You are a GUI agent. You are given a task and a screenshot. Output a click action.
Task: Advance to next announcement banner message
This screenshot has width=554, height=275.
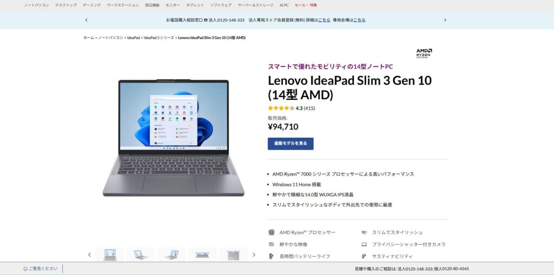pyautogui.click(x=445, y=20)
